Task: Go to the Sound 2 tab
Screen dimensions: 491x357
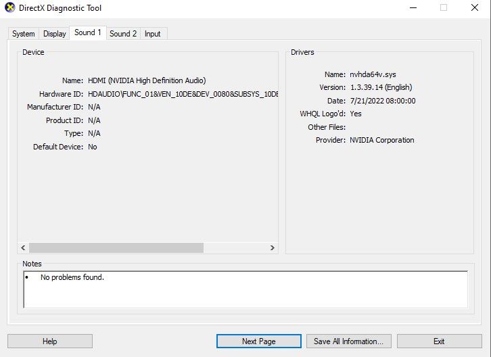Action: point(123,34)
